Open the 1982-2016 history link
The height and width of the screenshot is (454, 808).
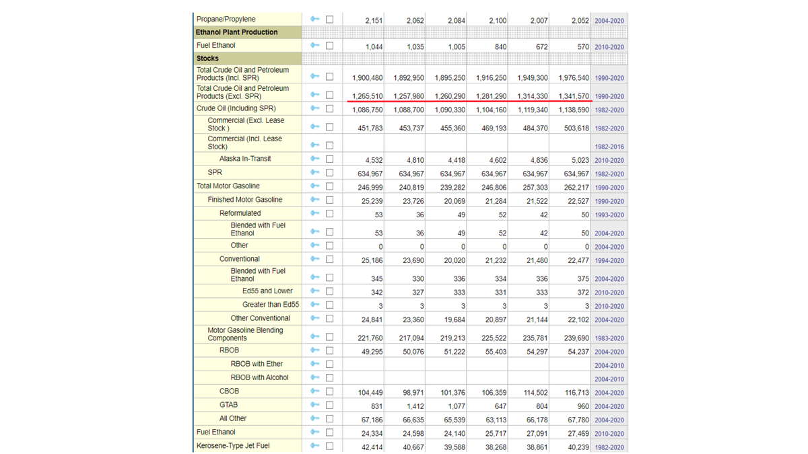coord(609,147)
